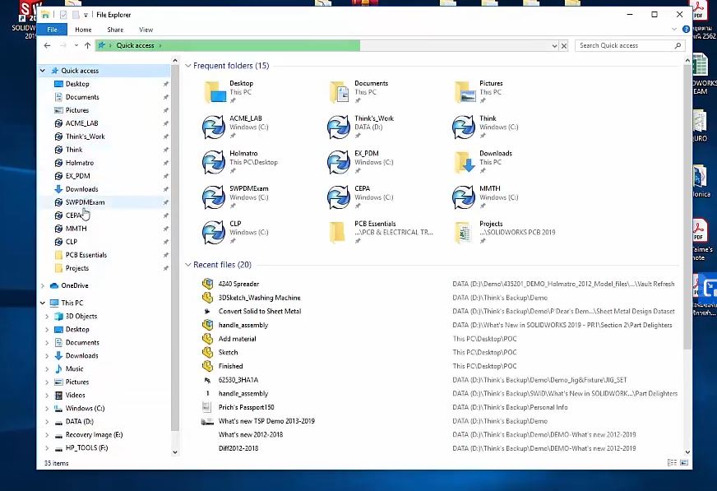This screenshot has height=491, width=717.
Task: Open the Pictures tile in Frequent folders
Action: click(478, 91)
